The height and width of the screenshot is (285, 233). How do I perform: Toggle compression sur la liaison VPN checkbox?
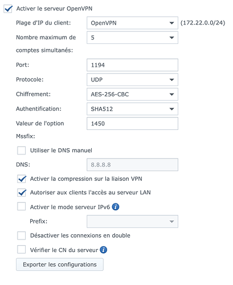coord(21,179)
